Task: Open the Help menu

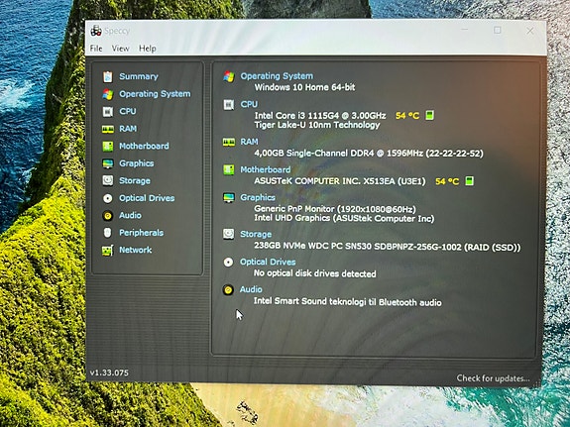Action: tap(148, 49)
